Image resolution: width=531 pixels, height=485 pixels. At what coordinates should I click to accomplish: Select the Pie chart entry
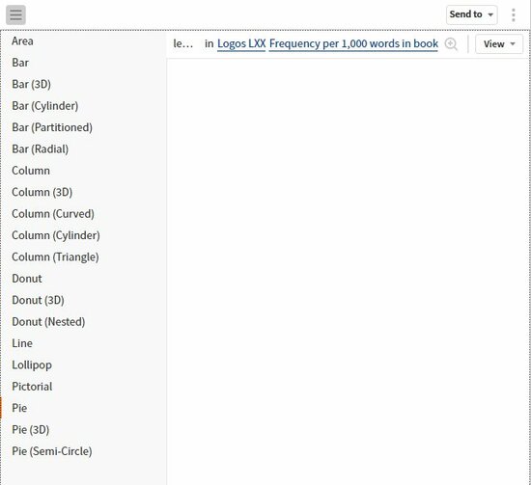click(19, 408)
